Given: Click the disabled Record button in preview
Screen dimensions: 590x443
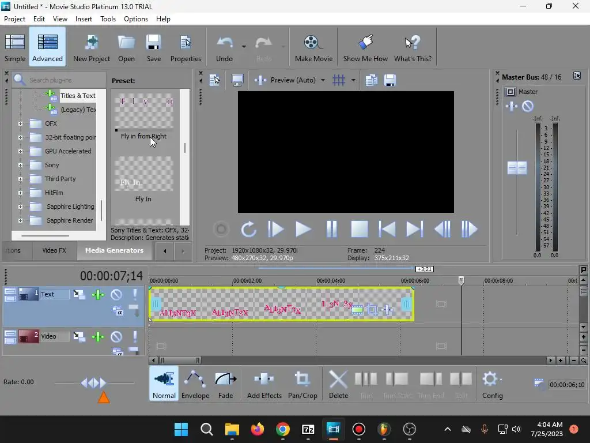Looking at the screenshot, I should pyautogui.click(x=221, y=229).
